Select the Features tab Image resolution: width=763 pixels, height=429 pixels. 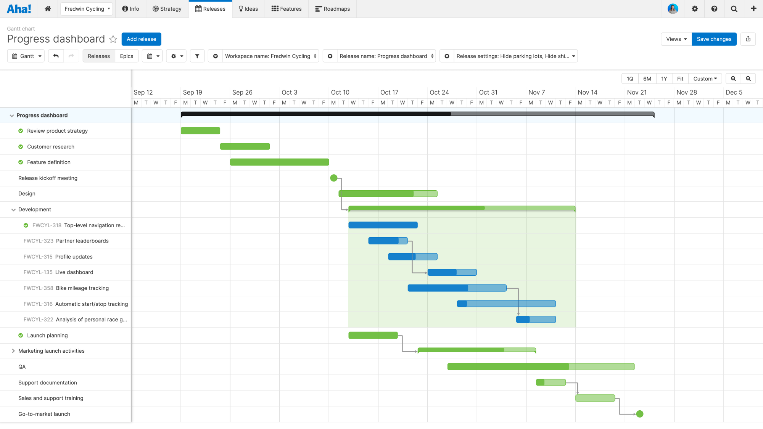290,8
